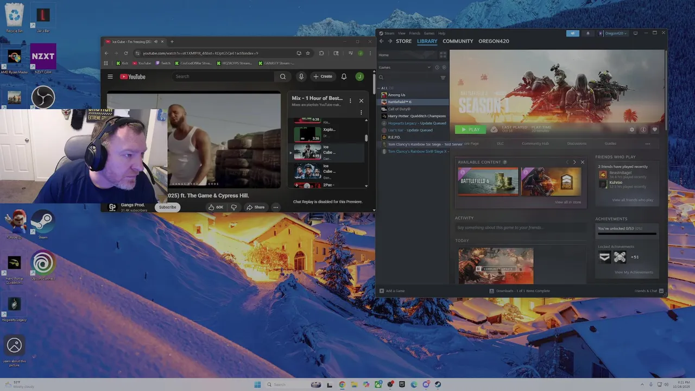Toggle recent-activity clock filter in Steam library
The width and height of the screenshot is (695, 391).
click(x=437, y=67)
